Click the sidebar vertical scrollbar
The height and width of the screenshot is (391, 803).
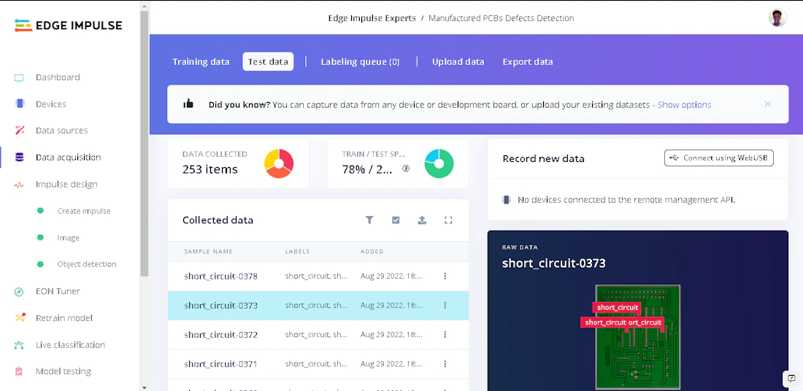click(144, 143)
